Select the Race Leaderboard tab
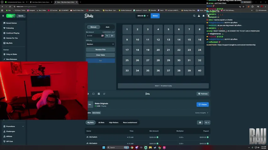268x150 pixels. pyautogui.click(x=130, y=122)
